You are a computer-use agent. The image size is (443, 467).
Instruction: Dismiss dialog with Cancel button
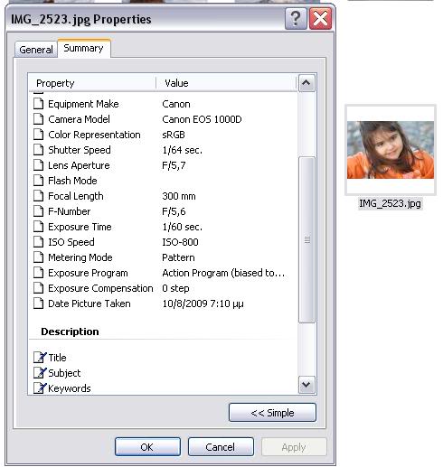(221, 447)
